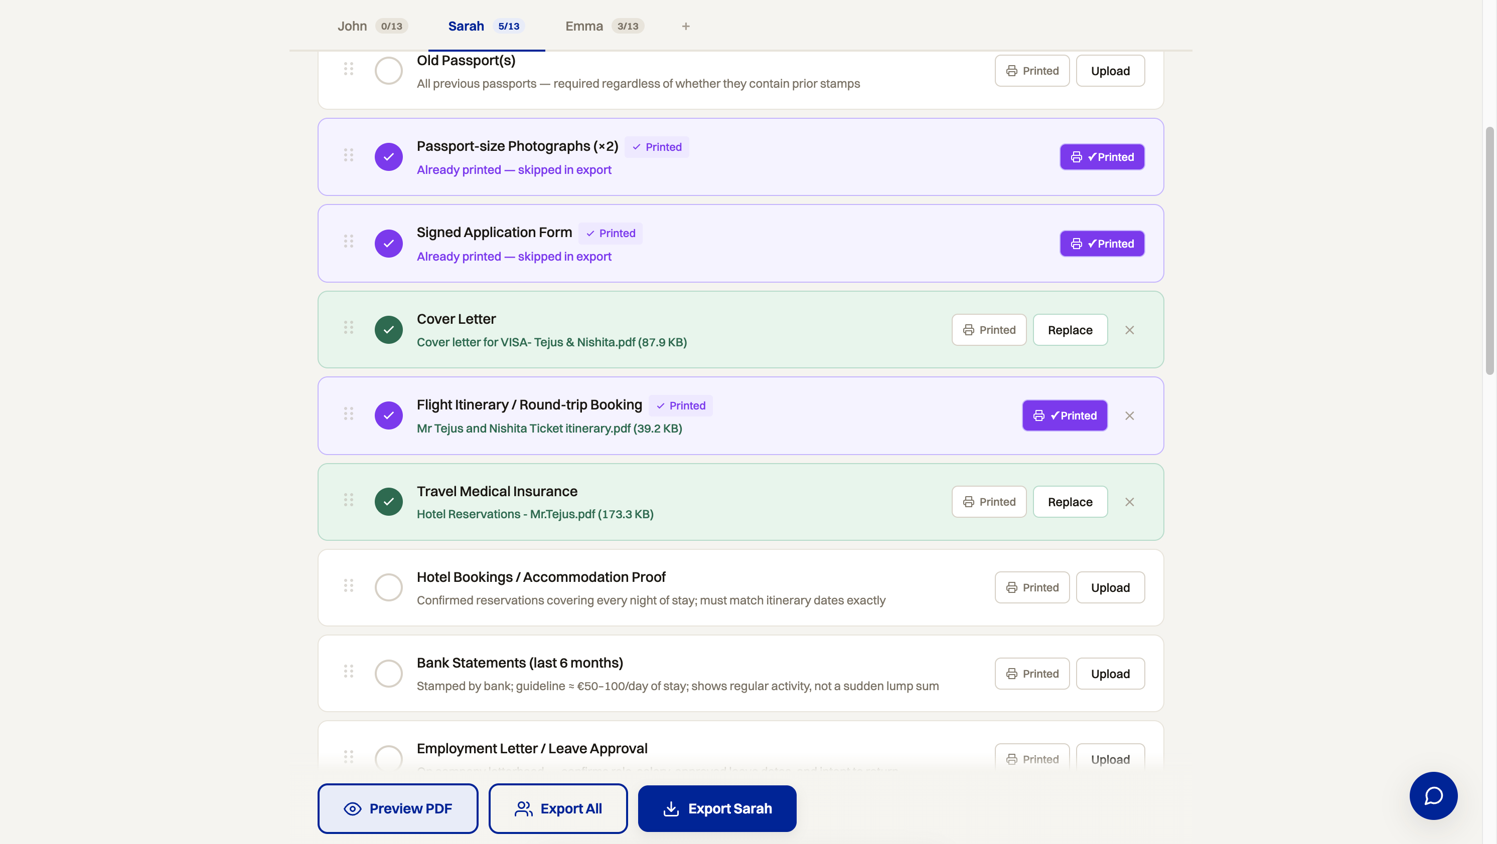Add a new traveler with the plus icon
Image resolution: width=1497 pixels, height=844 pixels.
click(x=686, y=26)
